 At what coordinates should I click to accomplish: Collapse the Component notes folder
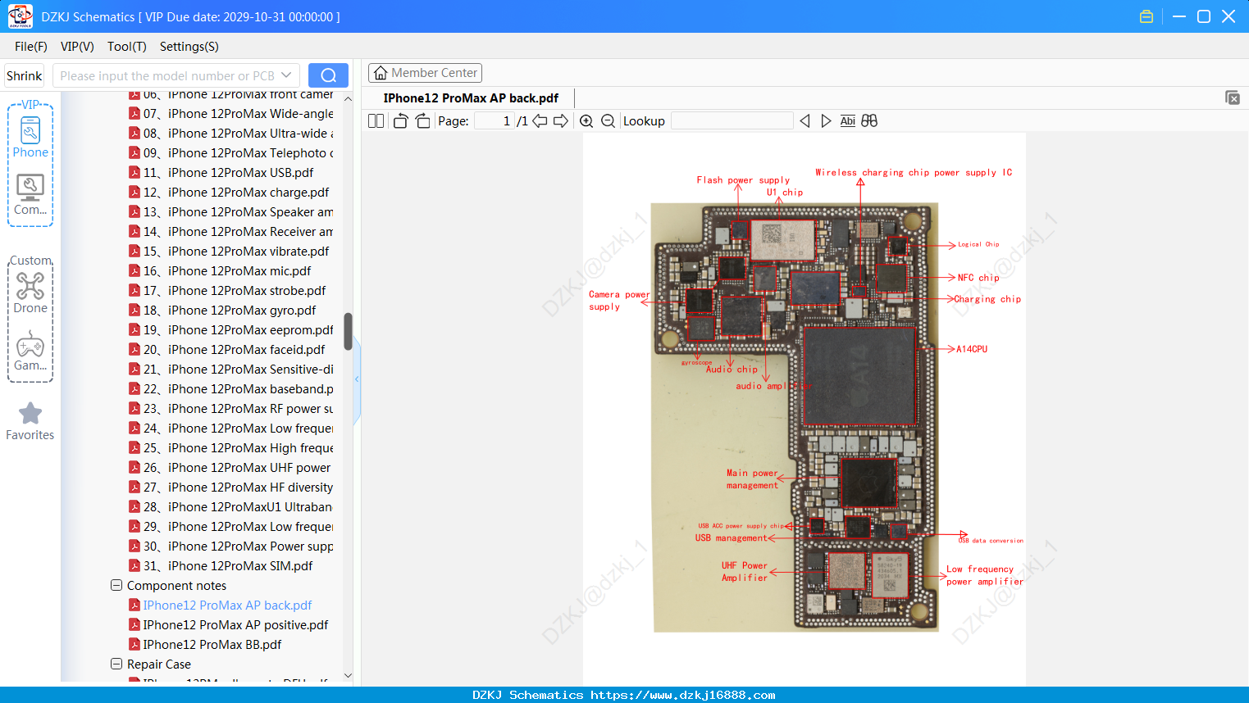[116, 586]
